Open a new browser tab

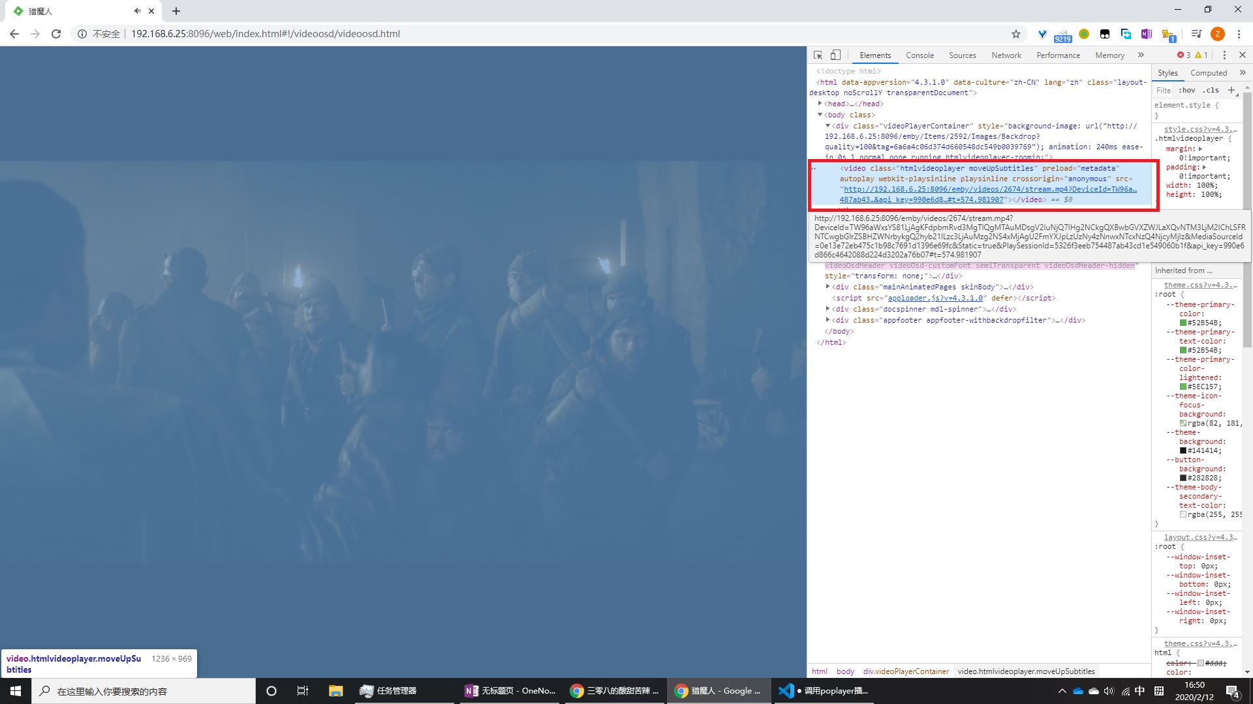tap(176, 11)
